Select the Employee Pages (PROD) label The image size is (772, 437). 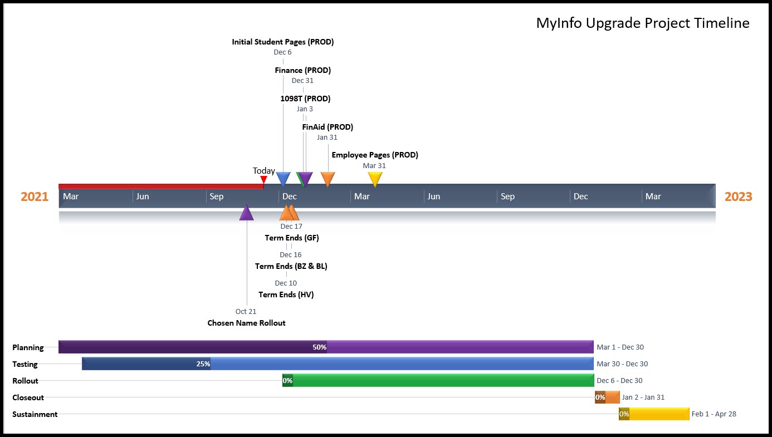375,155
